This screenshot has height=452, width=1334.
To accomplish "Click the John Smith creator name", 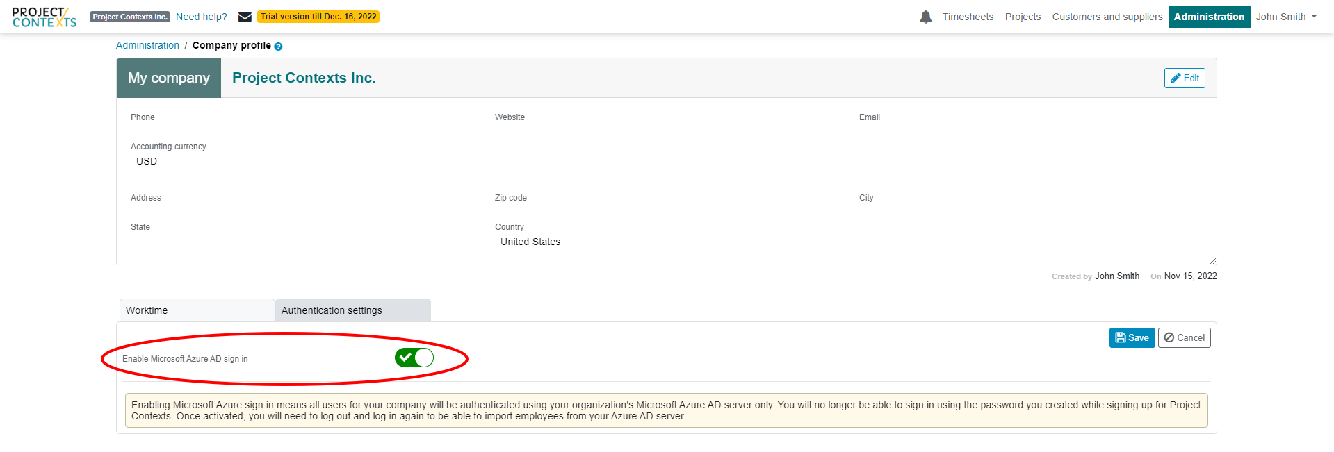I will [1117, 276].
